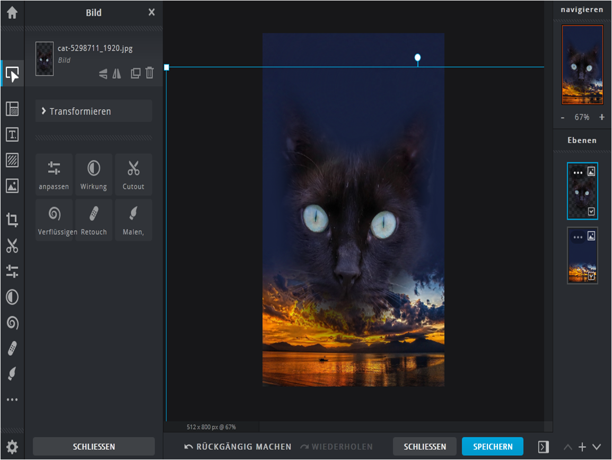Select the text tool in left toolbar
Viewport: 612px width, 460px height.
(x=12, y=135)
